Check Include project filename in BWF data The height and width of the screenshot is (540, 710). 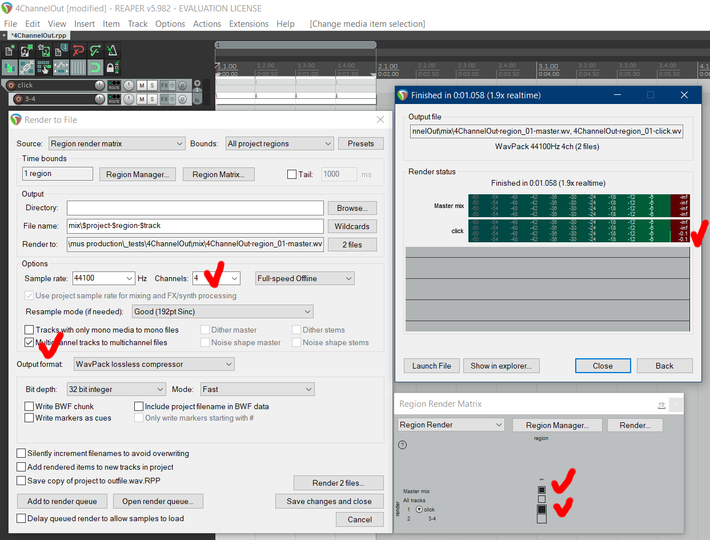(139, 406)
